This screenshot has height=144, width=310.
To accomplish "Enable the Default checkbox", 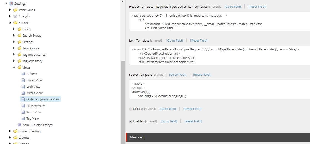I will point(130,109).
